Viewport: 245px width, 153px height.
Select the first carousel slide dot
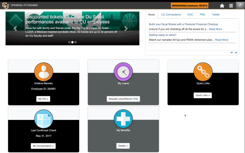pos(69,42)
